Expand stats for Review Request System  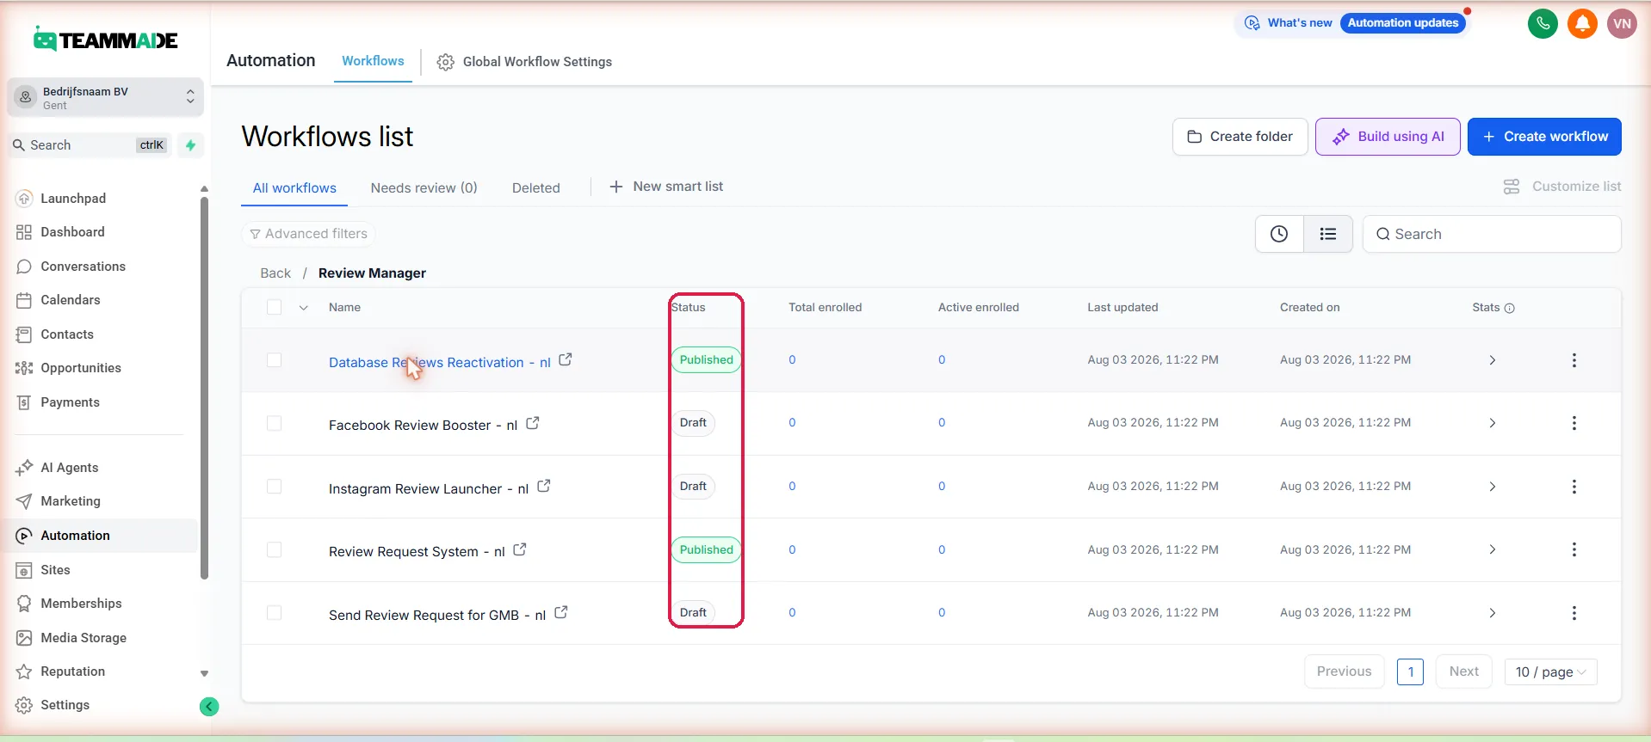[1493, 549]
